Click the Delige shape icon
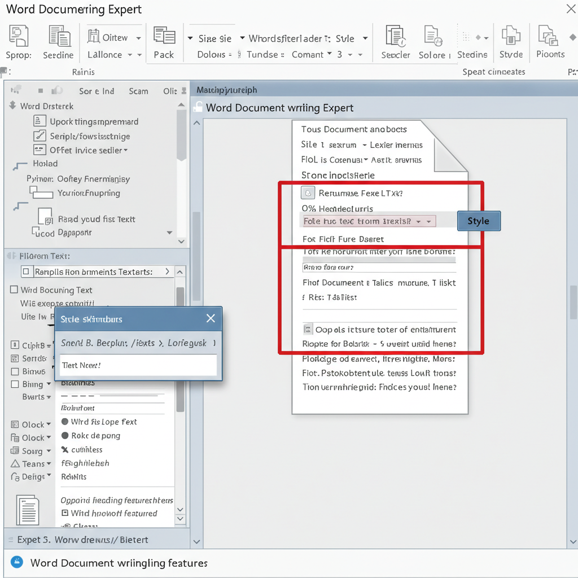This screenshot has height=578, width=578. point(15,476)
